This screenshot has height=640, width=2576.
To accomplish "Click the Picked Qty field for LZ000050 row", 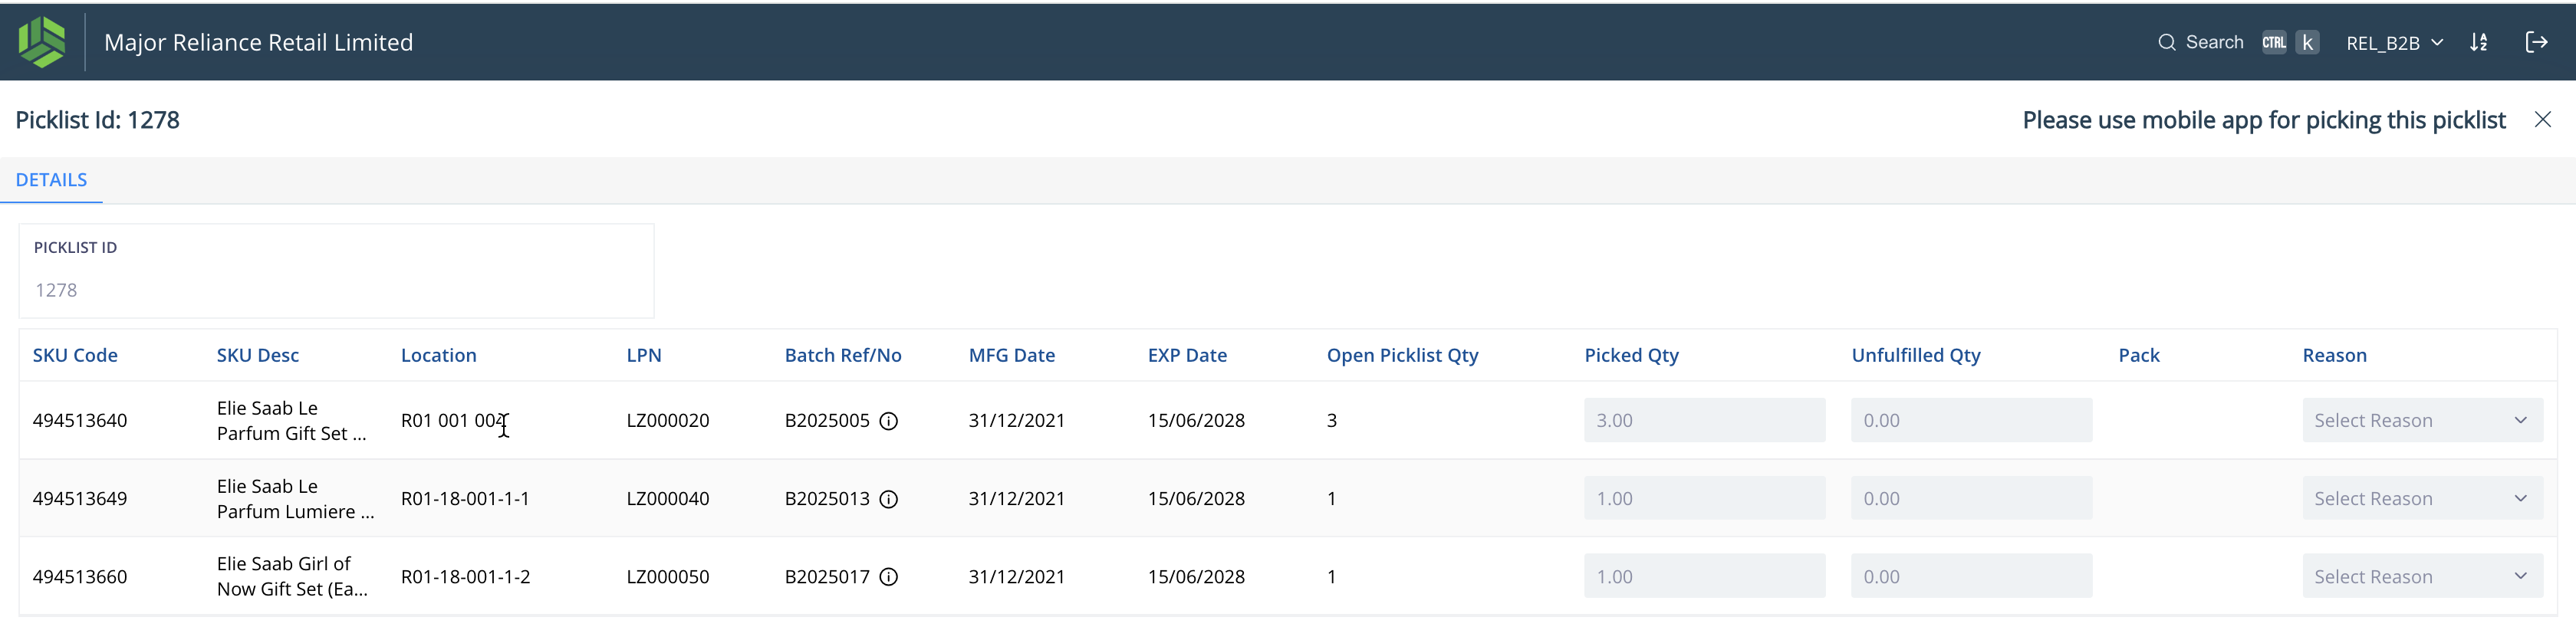I will point(1704,577).
